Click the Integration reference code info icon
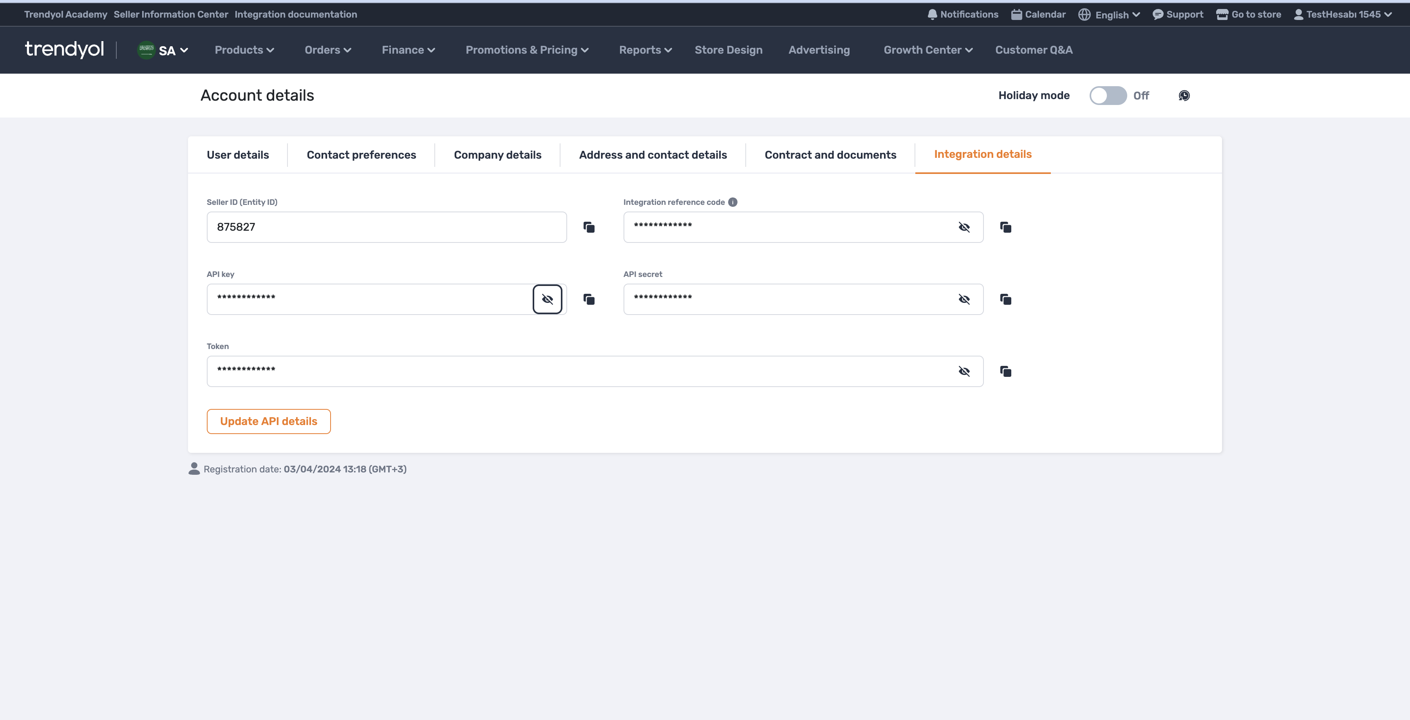This screenshot has width=1410, height=720. pyautogui.click(x=732, y=202)
